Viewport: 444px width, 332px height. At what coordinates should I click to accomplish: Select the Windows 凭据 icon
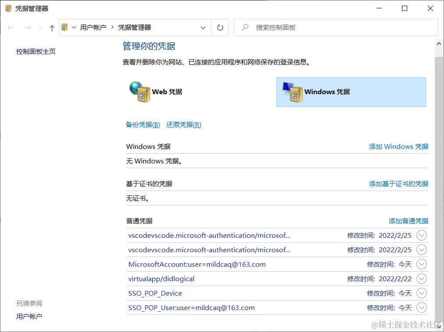point(292,92)
